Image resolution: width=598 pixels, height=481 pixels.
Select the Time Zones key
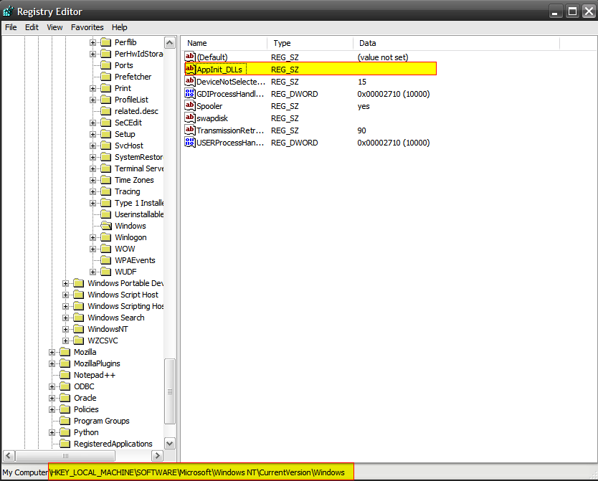coord(134,180)
